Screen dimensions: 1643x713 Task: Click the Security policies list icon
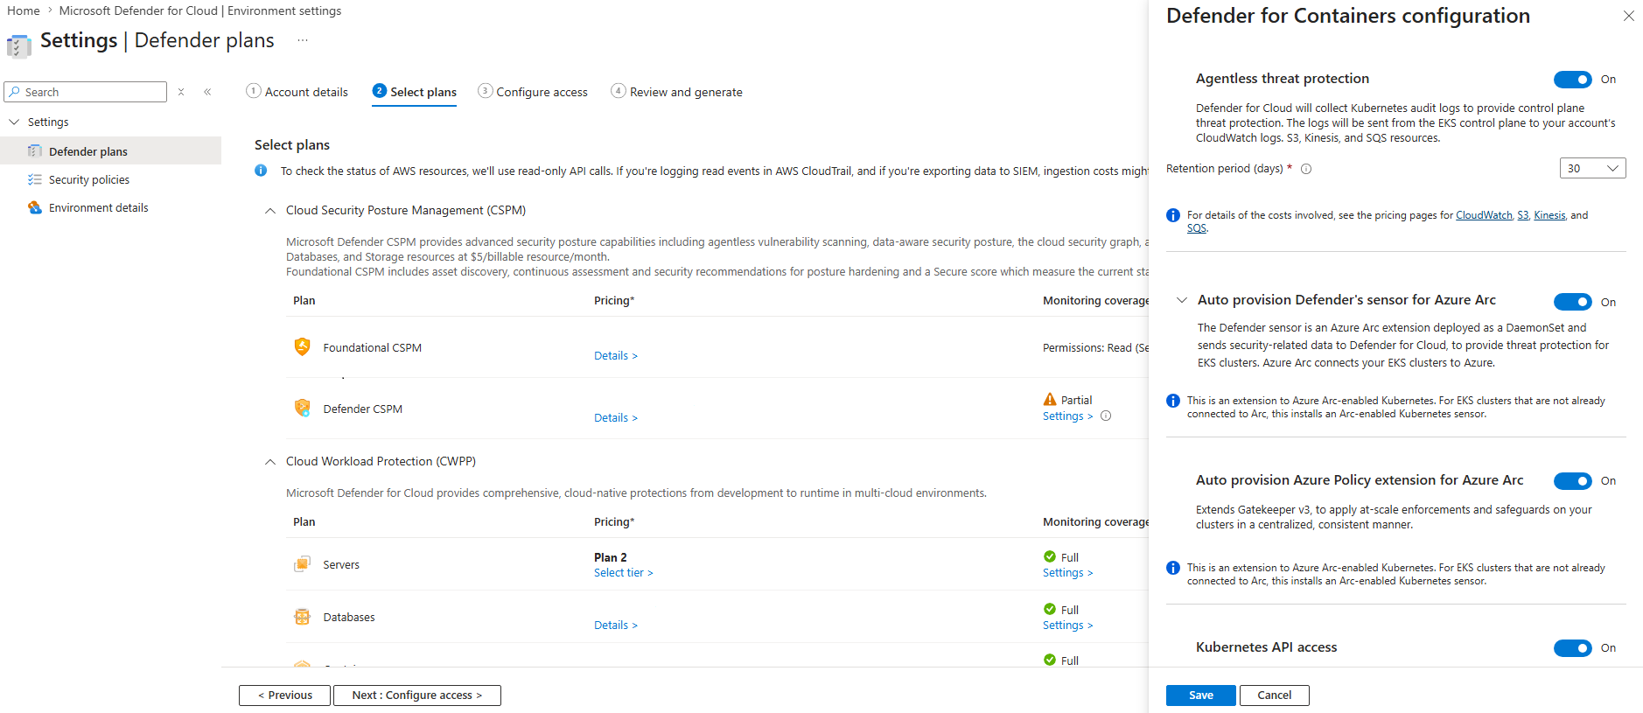[35, 179]
